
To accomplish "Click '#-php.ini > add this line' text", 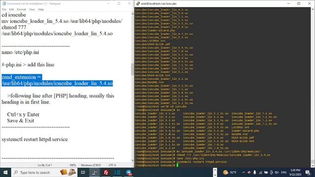I will 28,64.
